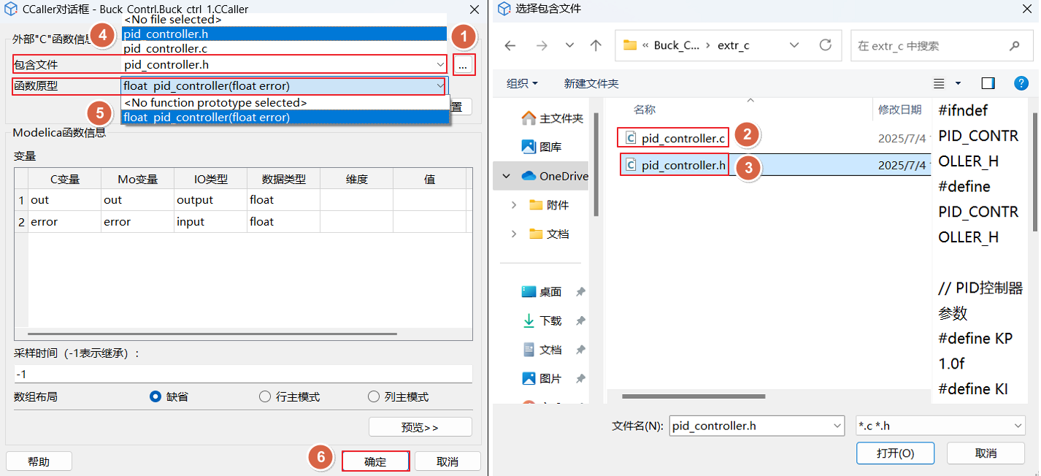Open 图库 gallery in sidebar
The width and height of the screenshot is (1041, 476).
click(542, 147)
